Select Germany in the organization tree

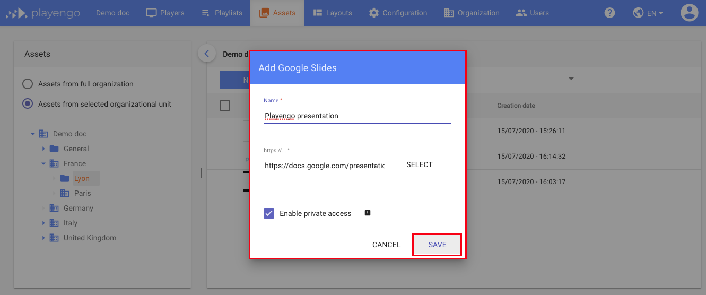pos(79,208)
